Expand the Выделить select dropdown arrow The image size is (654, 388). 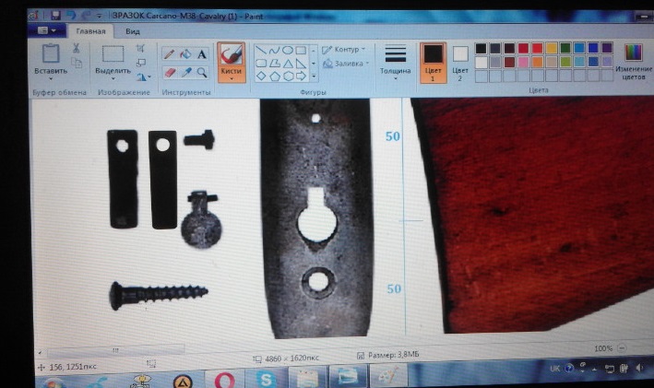pyautogui.click(x=113, y=78)
